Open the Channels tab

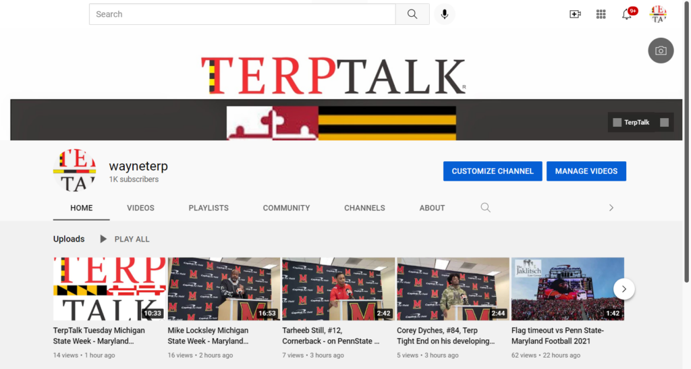click(x=364, y=208)
